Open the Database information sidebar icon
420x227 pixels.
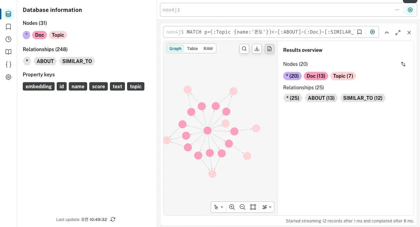click(8, 14)
